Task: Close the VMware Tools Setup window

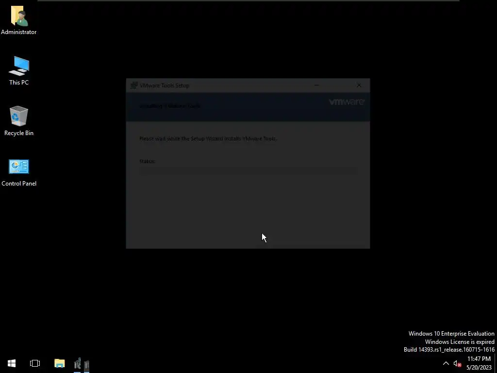Action: pyautogui.click(x=359, y=85)
